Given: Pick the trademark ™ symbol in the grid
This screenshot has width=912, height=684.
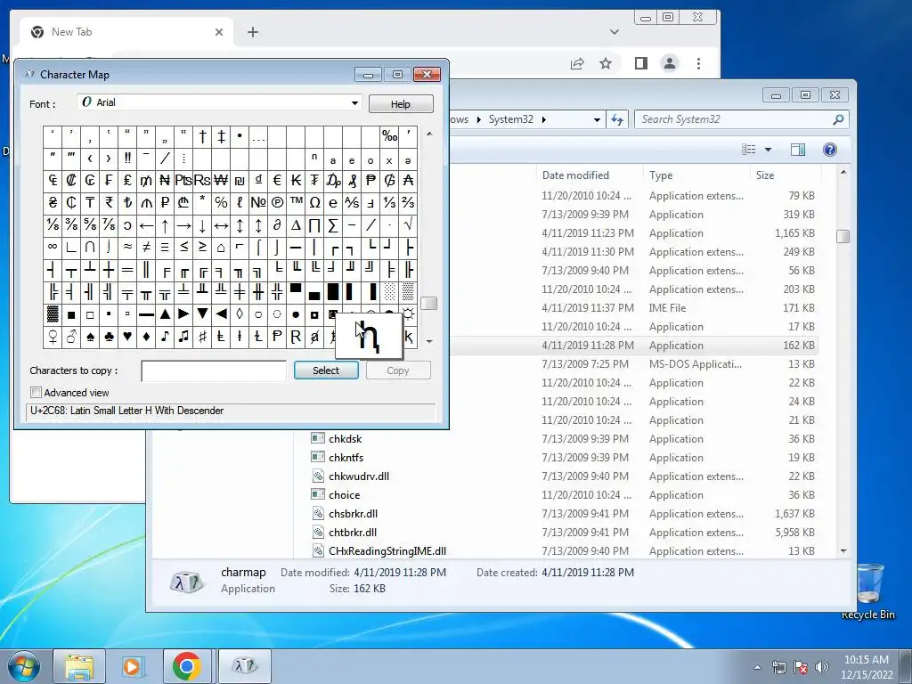Looking at the screenshot, I should [296, 202].
